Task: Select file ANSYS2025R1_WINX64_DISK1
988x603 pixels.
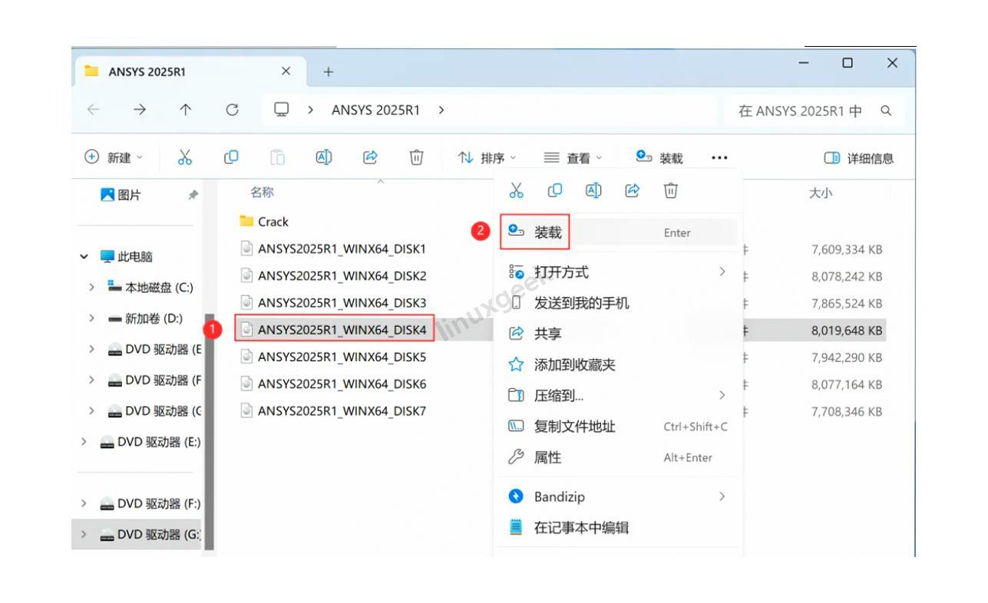Action: 333,249
